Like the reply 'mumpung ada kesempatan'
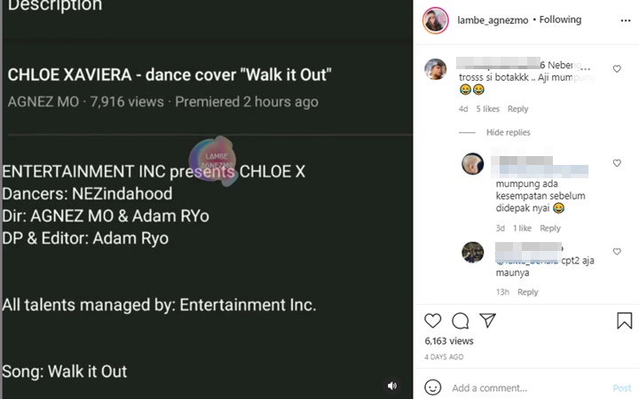The width and height of the screenshot is (639, 399). coord(617,163)
